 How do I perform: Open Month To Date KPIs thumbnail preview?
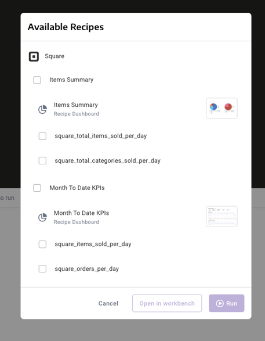click(x=222, y=216)
